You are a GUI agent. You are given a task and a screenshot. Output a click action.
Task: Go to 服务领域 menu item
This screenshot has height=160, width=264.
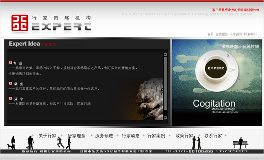coord(104,136)
